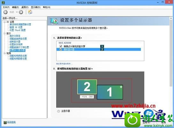The image size is (174, 128).
Task: Uncheck 便携式计算机的显示屏 checkbox
Action: (x=61, y=46)
